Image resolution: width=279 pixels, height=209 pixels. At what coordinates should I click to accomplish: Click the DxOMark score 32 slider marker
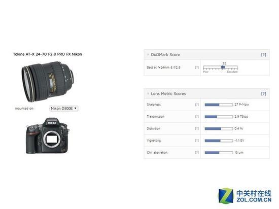click(223, 67)
